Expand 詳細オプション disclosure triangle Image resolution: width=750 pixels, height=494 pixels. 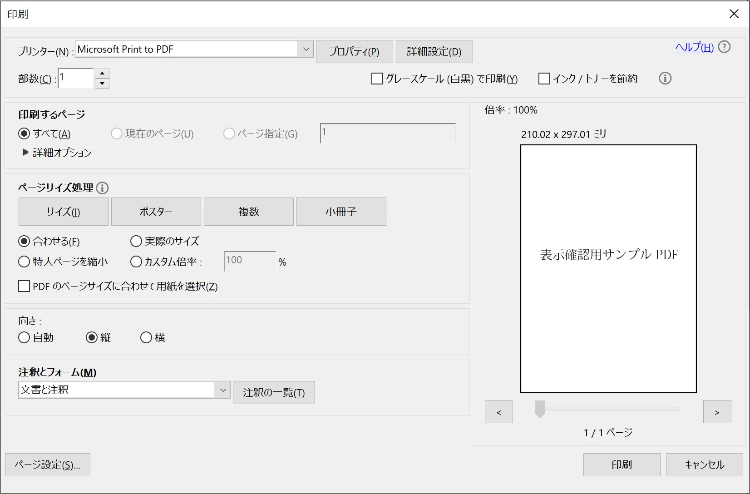25,153
